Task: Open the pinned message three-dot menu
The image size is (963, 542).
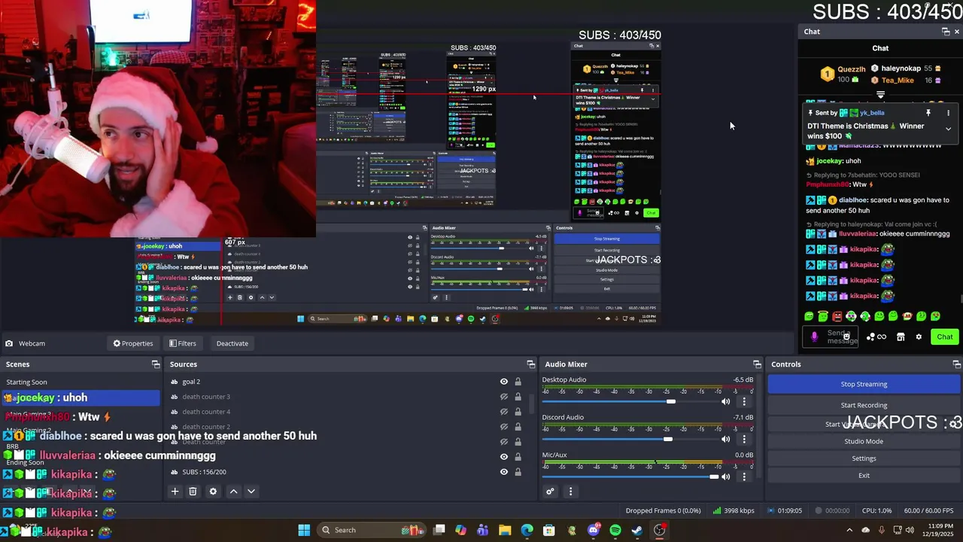Action: point(948,113)
